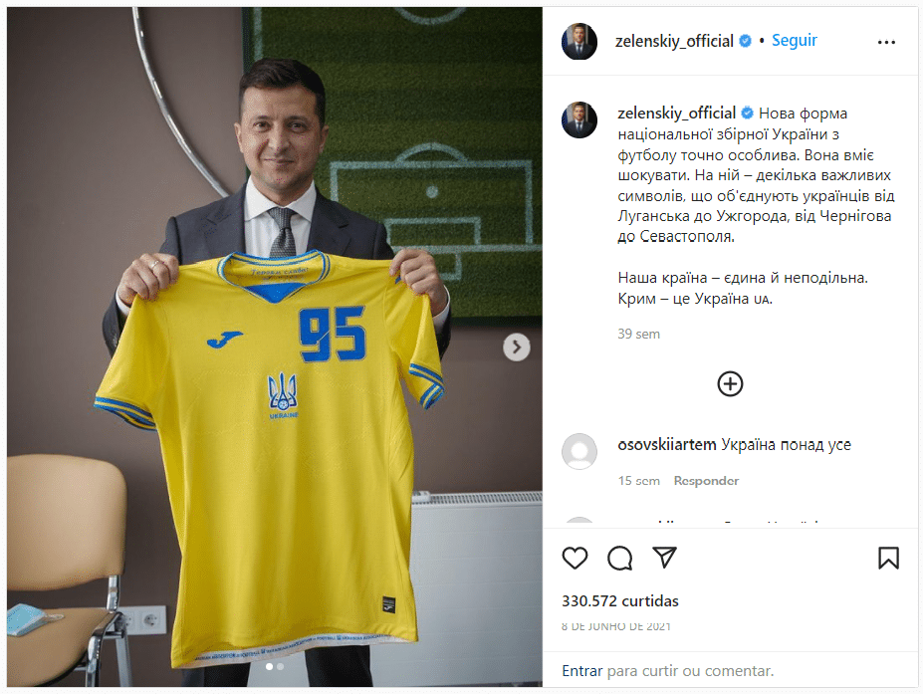
Task: Select second carousel dot indicator
Action: 280,666
